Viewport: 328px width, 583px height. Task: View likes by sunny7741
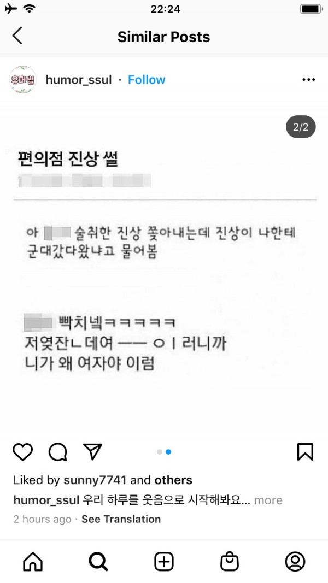coord(95,480)
